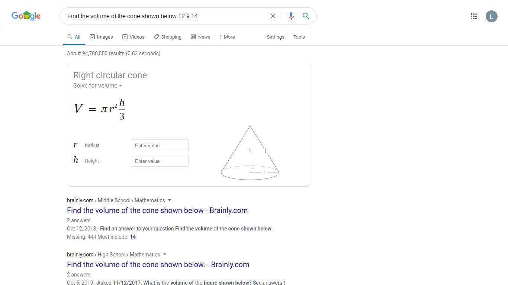Image resolution: width=508 pixels, height=285 pixels.
Task: Open the Shopping results tab
Action: [x=168, y=37]
